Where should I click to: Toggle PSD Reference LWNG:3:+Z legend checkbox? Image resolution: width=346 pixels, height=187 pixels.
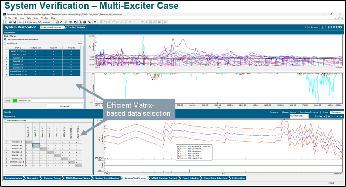179,146
